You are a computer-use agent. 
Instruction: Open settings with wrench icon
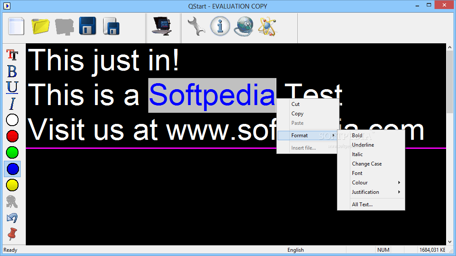tap(196, 27)
